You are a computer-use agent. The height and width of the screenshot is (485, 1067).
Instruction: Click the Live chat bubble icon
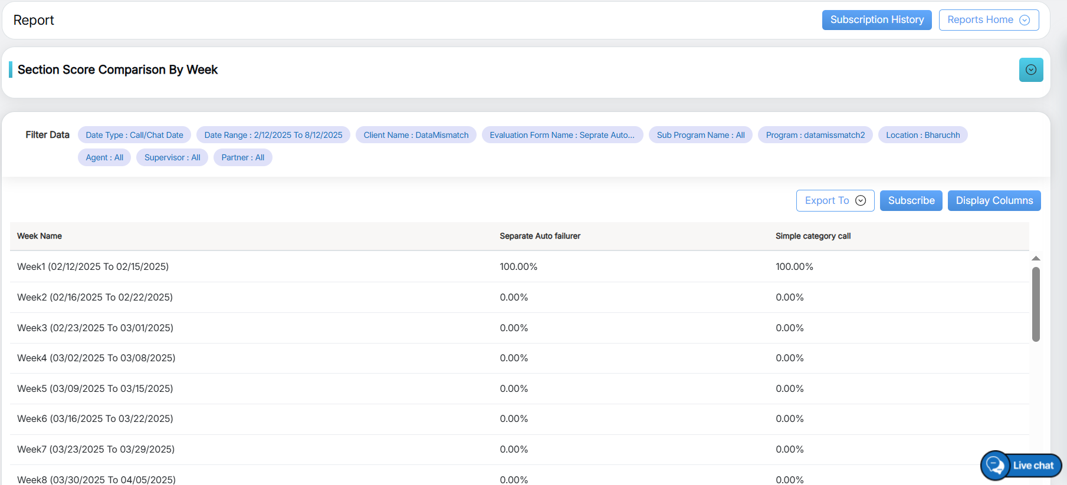pos(996,466)
